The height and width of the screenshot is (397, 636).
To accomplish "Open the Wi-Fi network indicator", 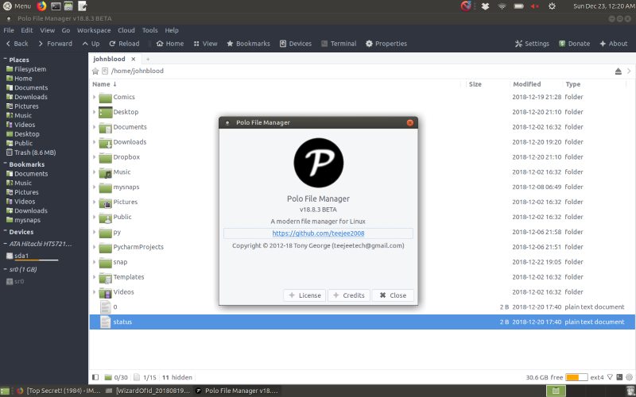I will pos(502,6).
